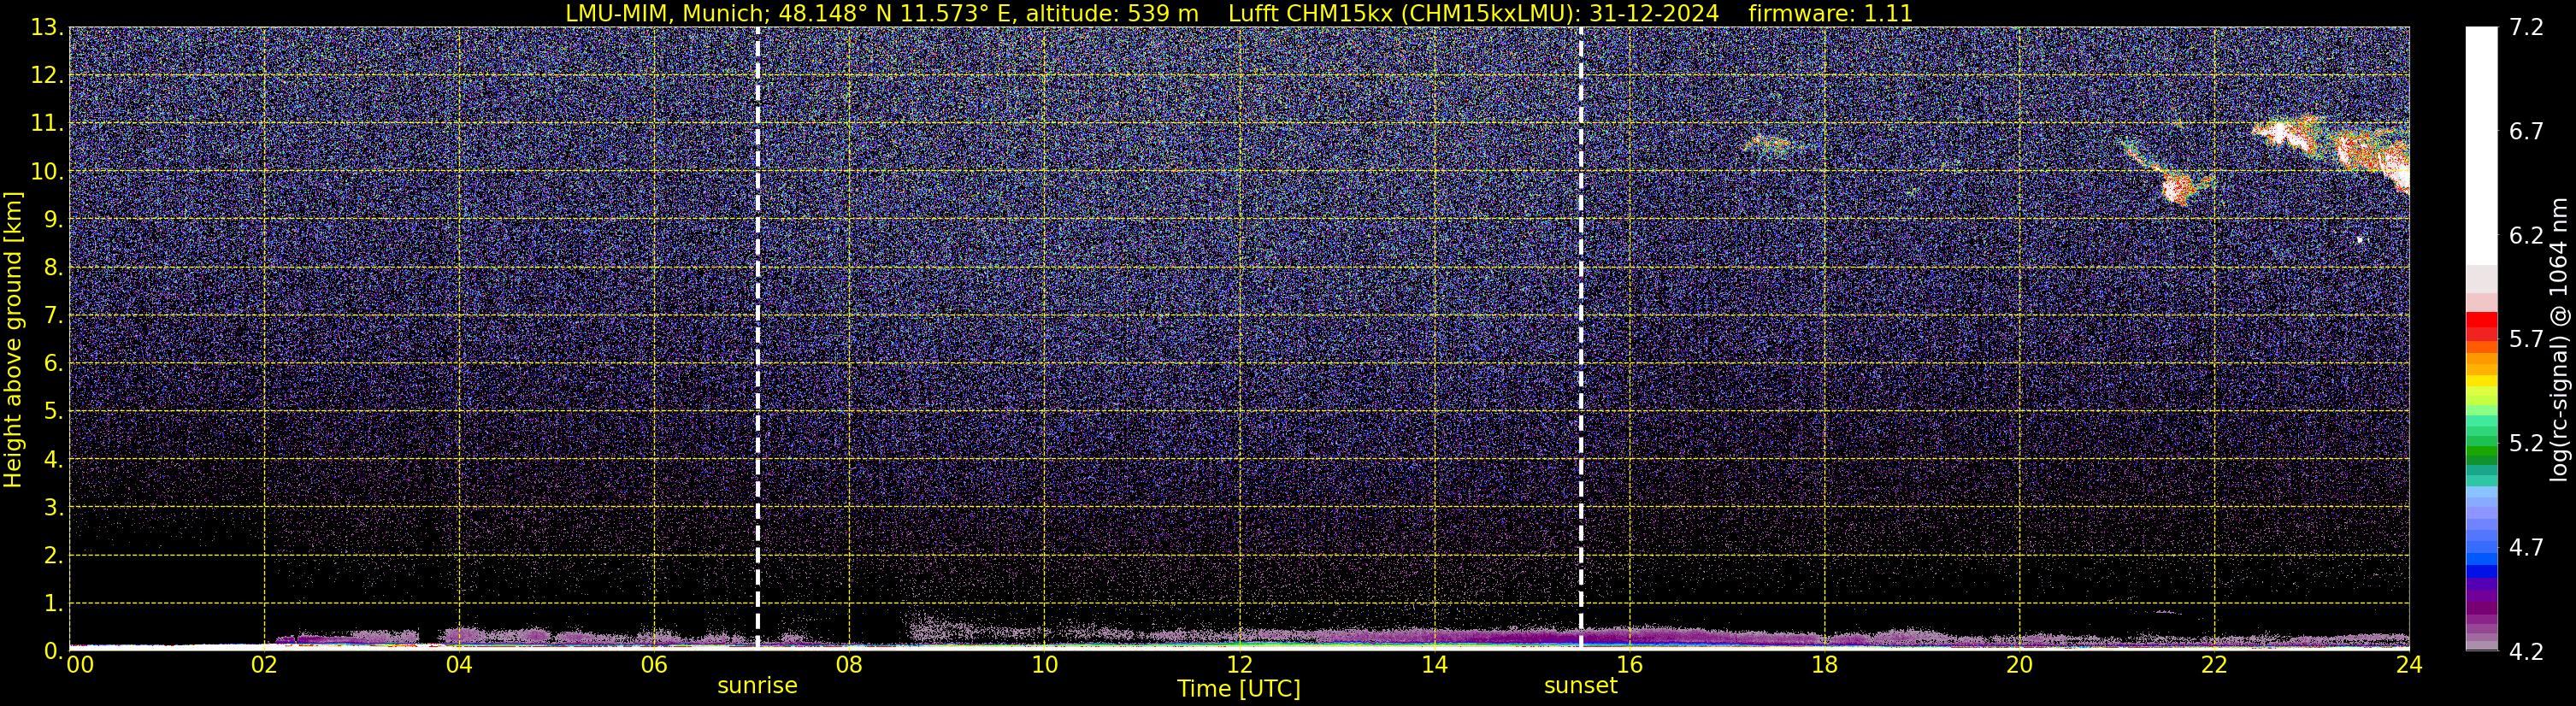
Task: Click the "sunrise" label below the plot
Action: [x=757, y=686]
